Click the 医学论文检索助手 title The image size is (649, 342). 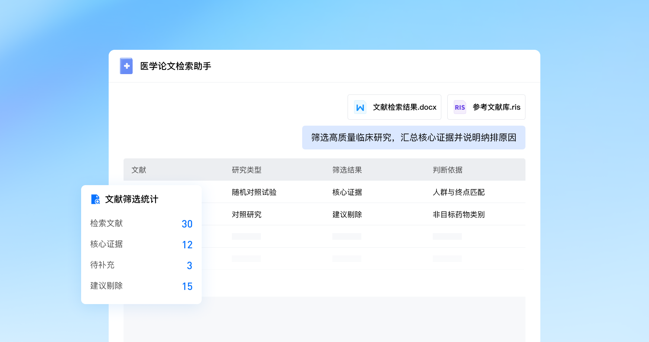tap(176, 66)
